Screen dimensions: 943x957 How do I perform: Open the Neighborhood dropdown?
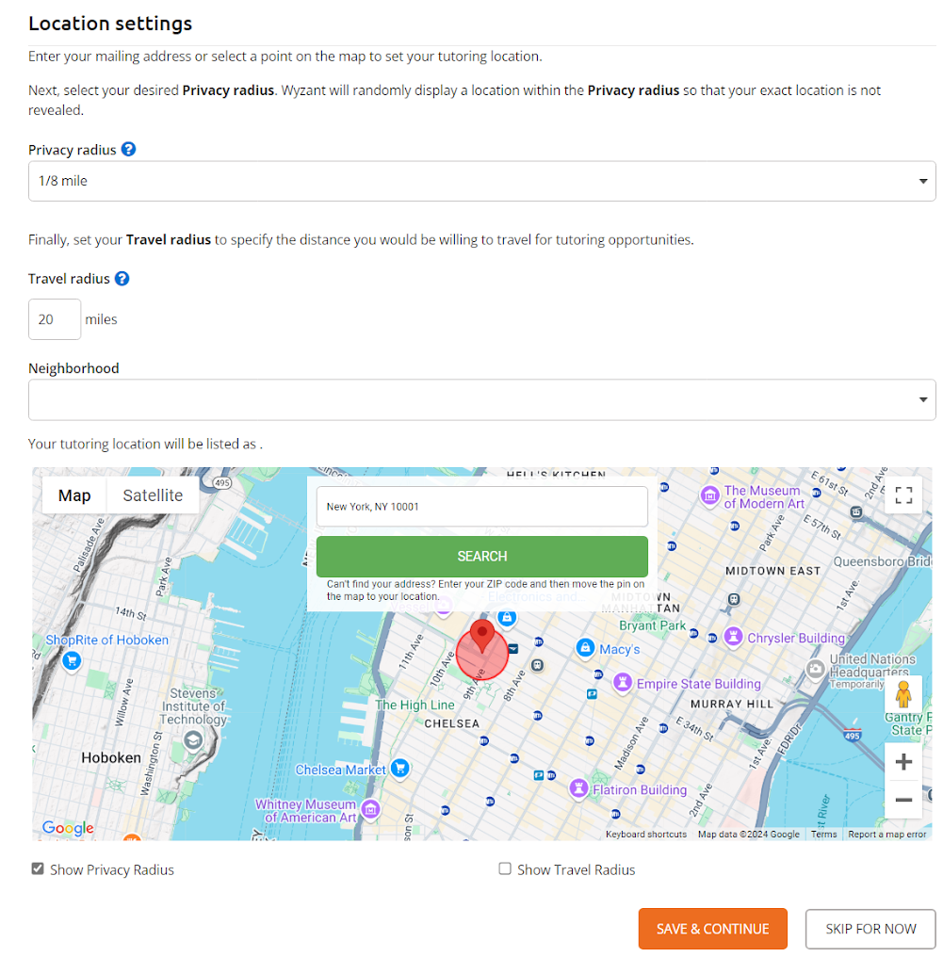(x=482, y=399)
